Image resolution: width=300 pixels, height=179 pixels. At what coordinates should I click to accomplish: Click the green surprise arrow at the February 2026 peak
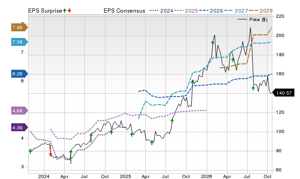click(x=212, y=43)
